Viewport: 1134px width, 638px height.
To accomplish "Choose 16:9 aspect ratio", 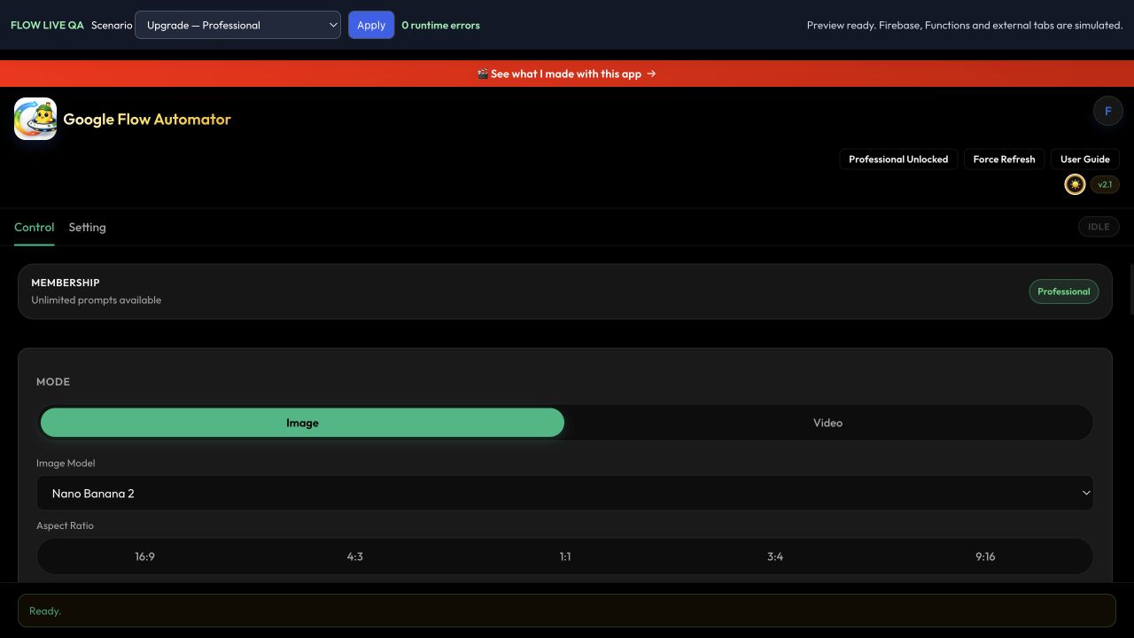I will 144,556.
